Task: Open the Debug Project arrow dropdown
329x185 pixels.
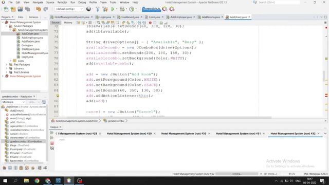Action: [126, 9]
